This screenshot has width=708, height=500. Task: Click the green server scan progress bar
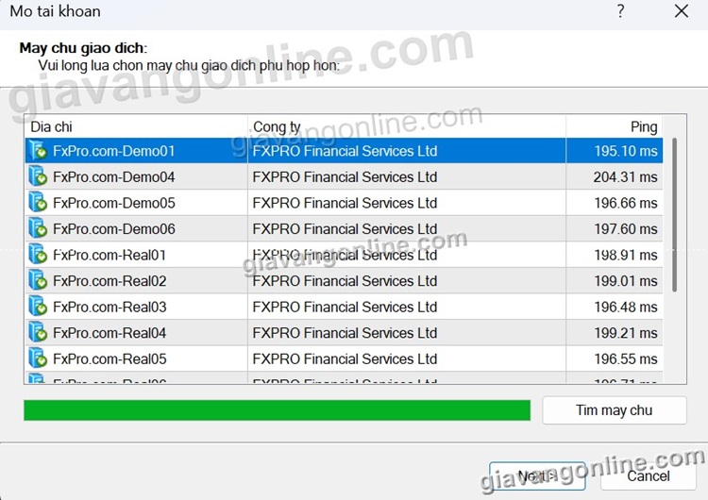point(277,410)
